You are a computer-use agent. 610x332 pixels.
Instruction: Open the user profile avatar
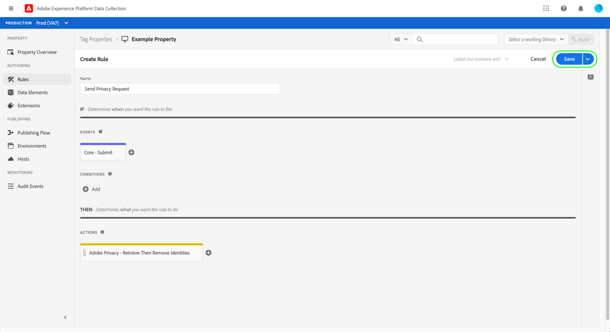tap(598, 9)
